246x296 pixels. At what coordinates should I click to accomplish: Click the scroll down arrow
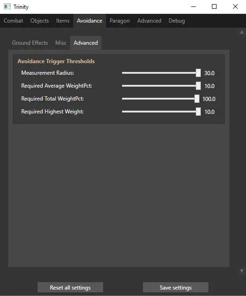click(x=242, y=271)
